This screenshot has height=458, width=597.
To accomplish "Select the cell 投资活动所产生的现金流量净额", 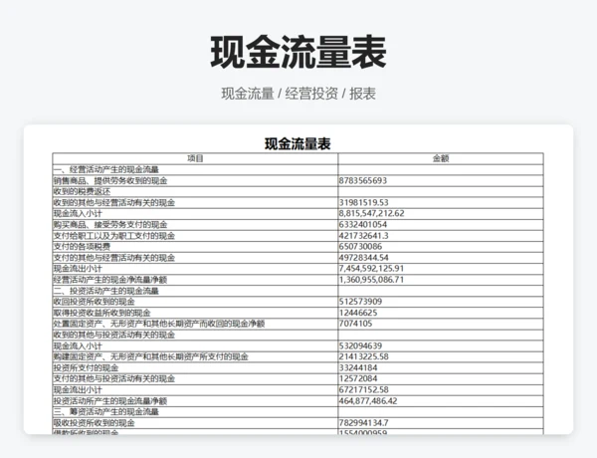I will (x=195, y=401).
